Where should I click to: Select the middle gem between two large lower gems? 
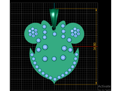[x=54, y=59]
